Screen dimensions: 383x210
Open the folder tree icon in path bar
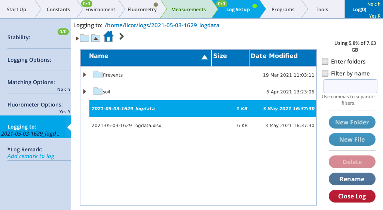click(84, 38)
